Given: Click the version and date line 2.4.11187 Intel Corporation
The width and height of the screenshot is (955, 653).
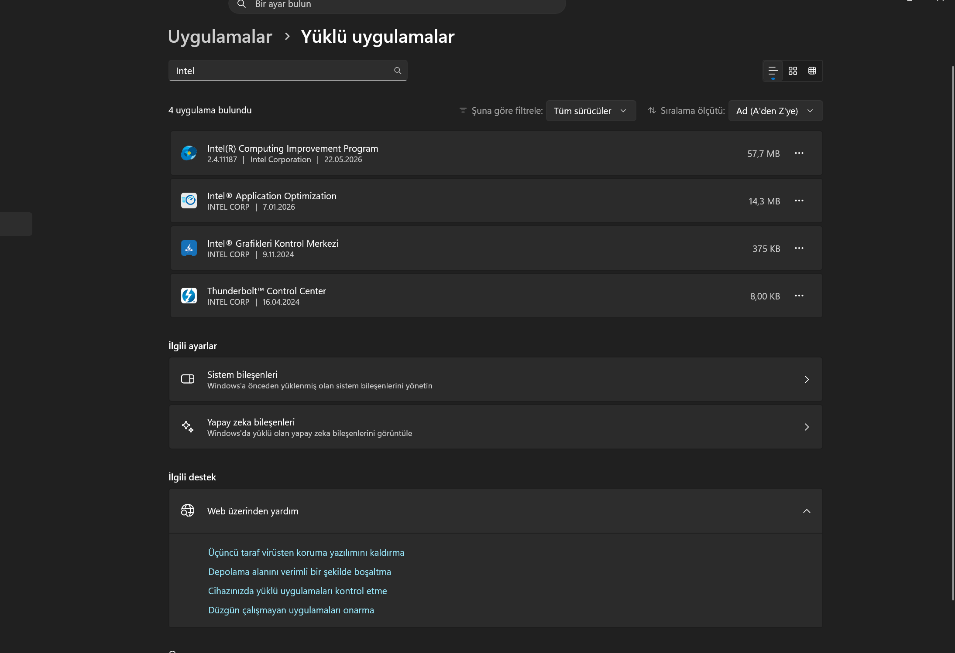Looking at the screenshot, I should [284, 160].
